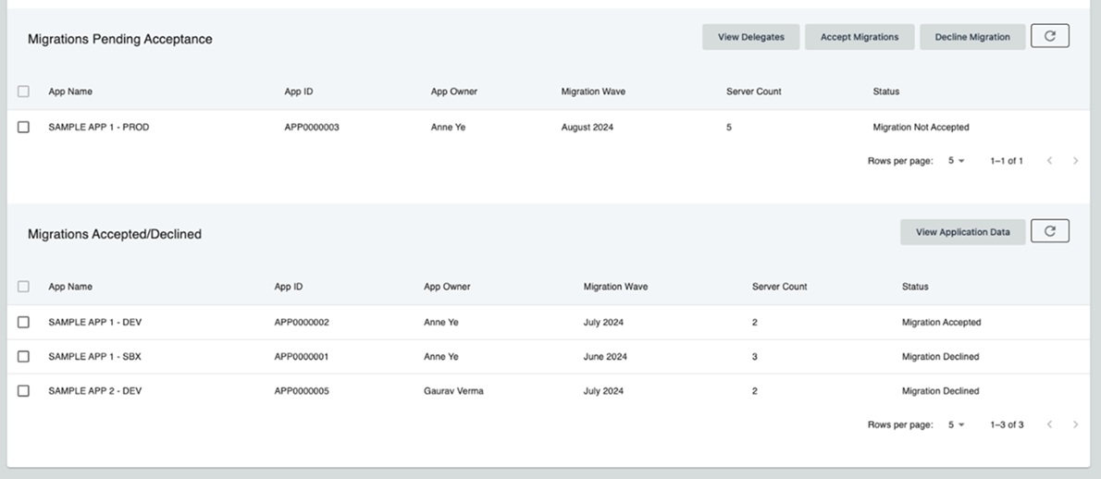Click the View Delegates button

[x=750, y=36]
